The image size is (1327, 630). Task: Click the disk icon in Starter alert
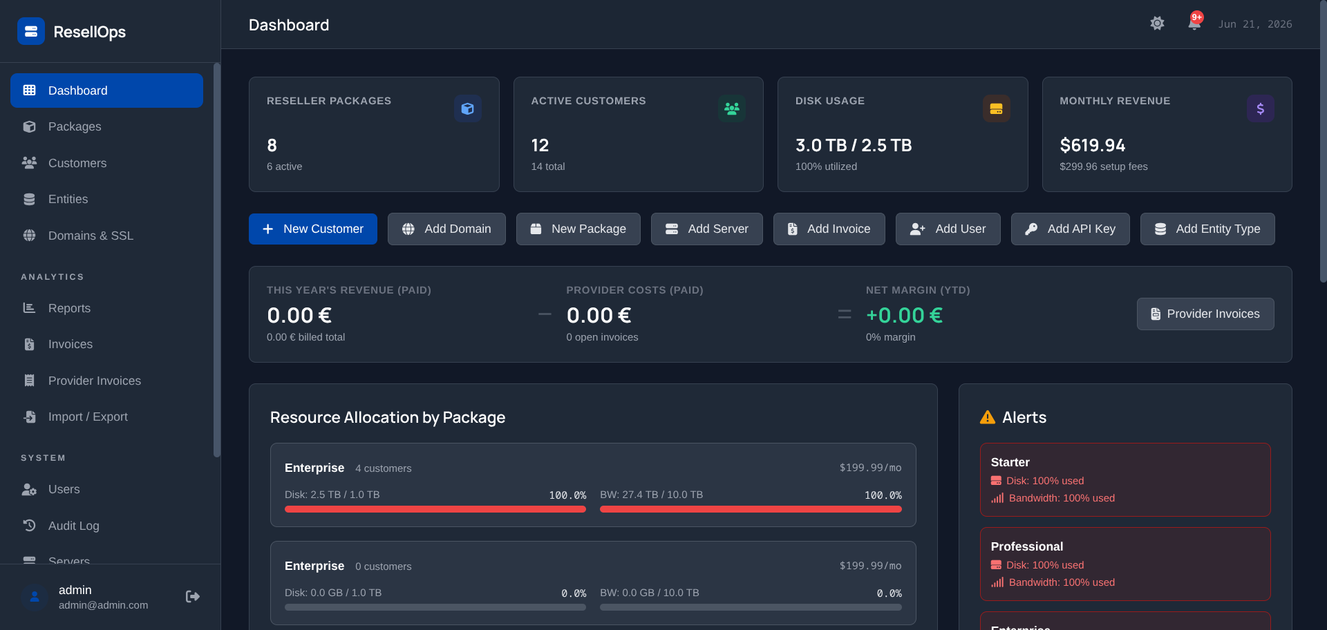[996, 481]
